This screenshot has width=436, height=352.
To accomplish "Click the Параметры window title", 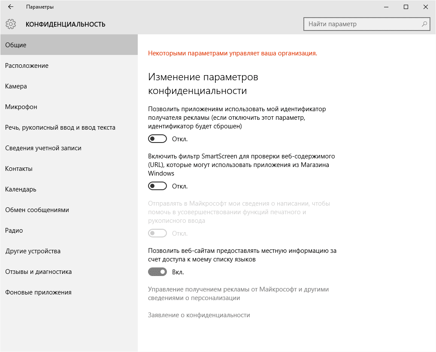I will (x=40, y=7).
